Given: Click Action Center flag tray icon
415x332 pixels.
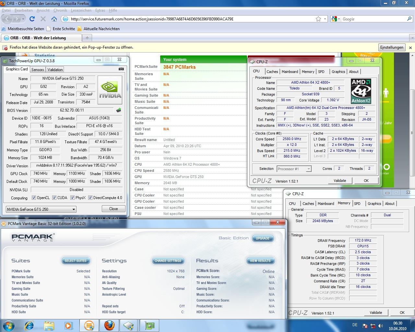Looking at the screenshot, I should coord(365,326).
